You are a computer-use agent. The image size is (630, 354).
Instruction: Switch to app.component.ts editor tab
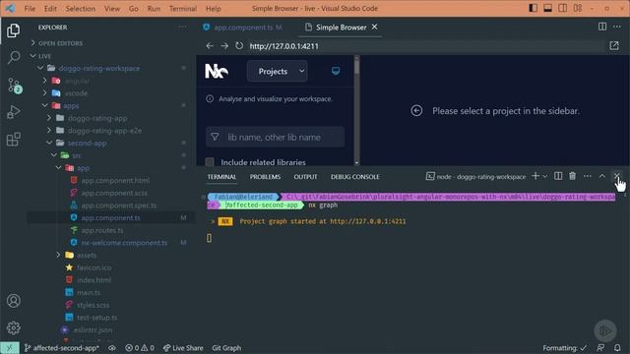[243, 27]
